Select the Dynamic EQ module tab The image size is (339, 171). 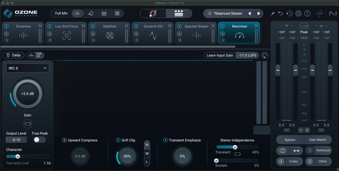coord(153,33)
